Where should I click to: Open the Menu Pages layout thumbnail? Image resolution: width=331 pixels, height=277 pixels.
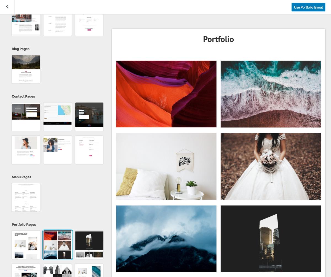[26, 197]
